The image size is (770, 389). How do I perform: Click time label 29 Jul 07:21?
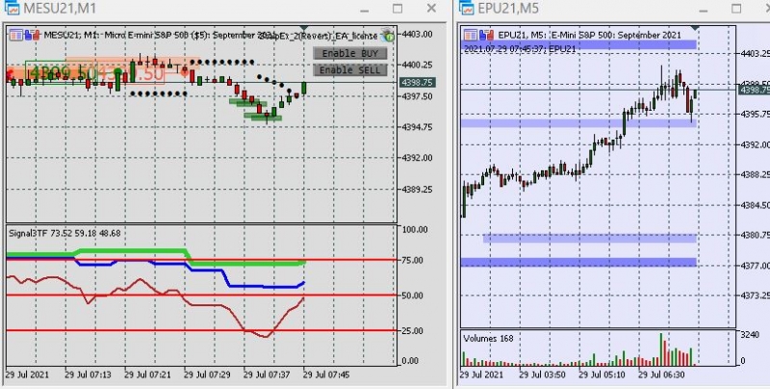[148, 375]
